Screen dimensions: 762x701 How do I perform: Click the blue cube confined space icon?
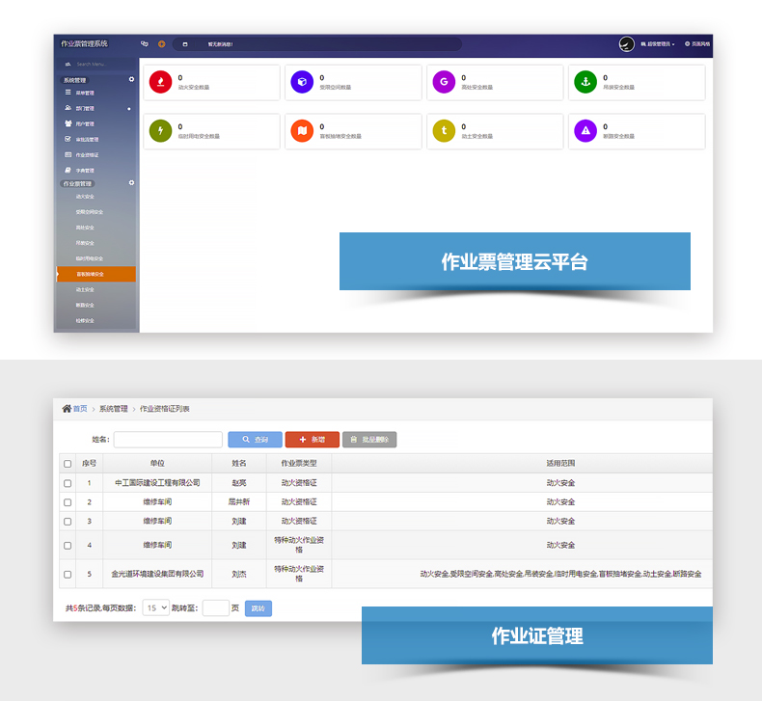pyautogui.click(x=303, y=83)
